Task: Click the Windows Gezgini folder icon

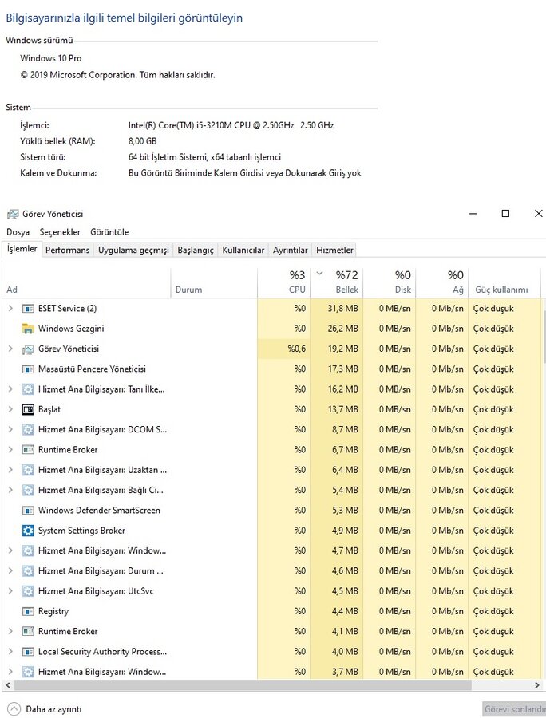Action: coord(28,329)
